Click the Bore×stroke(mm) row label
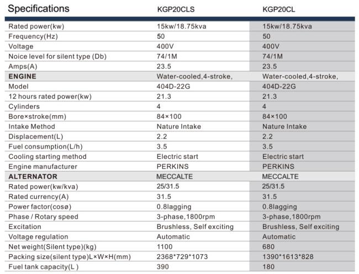Viewport: 359px width, 274px height. tap(38, 116)
